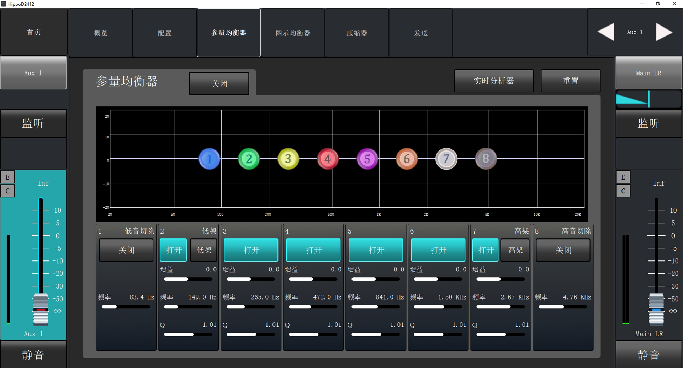Screen dimensions: 683x368
Task: Switch to the 压缩器 compressor tab
Action: coord(357,33)
